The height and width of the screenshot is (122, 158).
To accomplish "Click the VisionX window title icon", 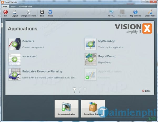I will pos(2,2).
